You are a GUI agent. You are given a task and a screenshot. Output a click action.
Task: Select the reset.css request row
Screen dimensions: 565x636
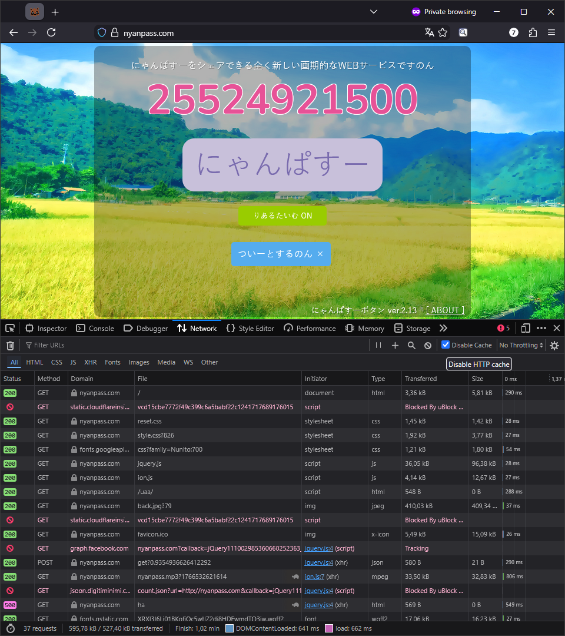282,421
